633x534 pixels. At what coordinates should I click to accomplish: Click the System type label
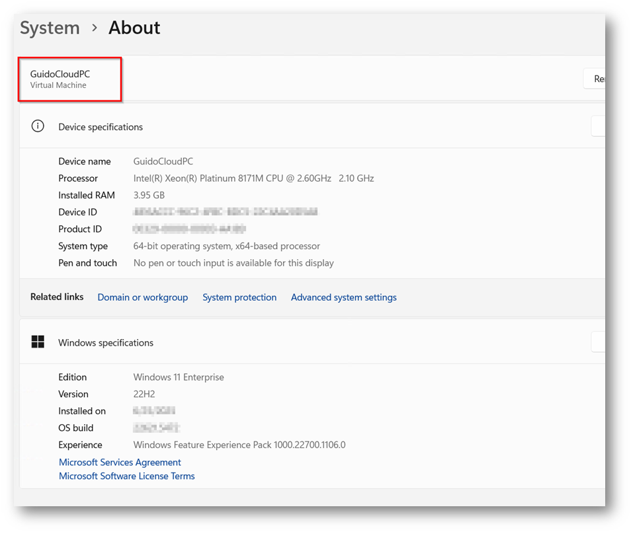(x=83, y=246)
